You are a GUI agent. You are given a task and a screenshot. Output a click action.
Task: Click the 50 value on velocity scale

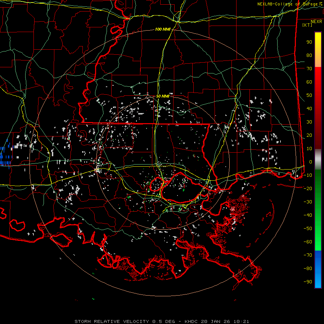[x=309, y=95]
